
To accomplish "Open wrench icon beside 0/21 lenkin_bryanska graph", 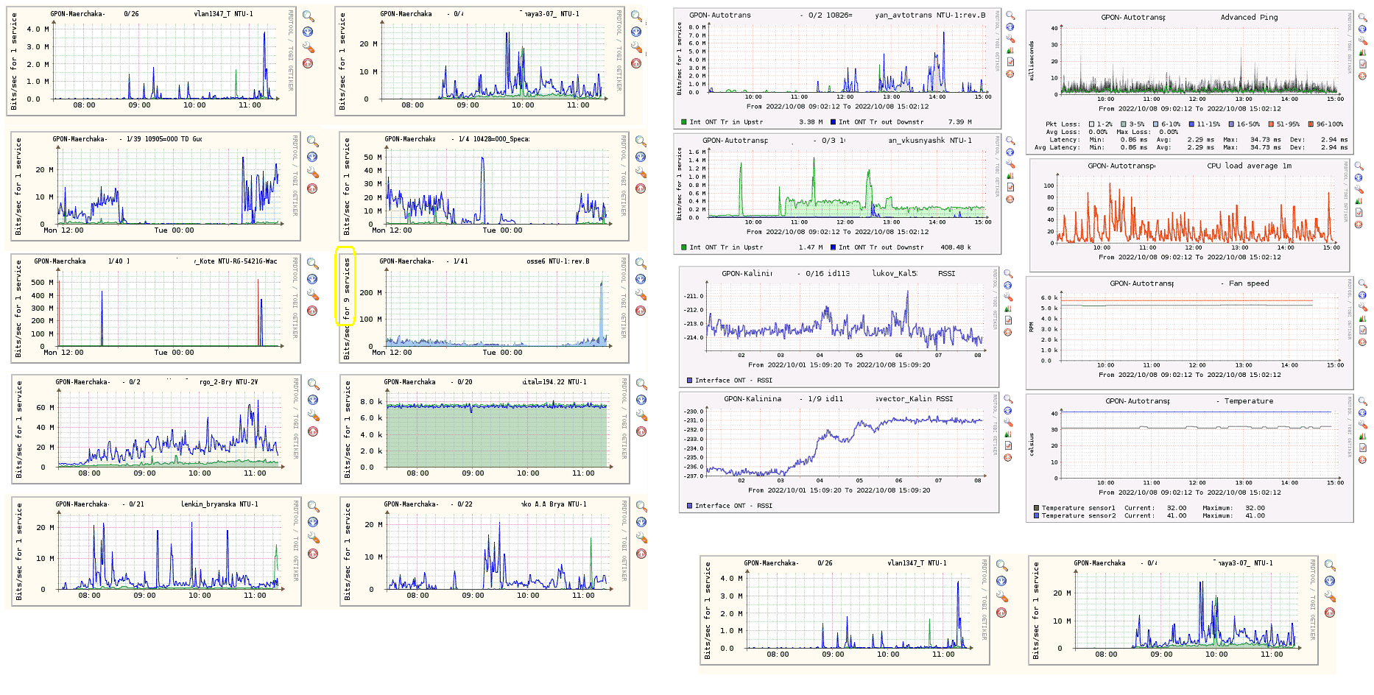I will 313,538.
